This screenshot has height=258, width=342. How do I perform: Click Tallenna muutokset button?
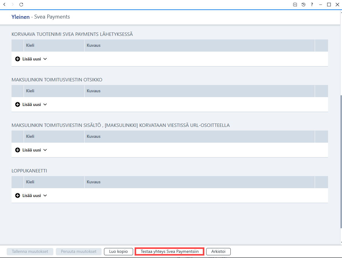(30, 251)
